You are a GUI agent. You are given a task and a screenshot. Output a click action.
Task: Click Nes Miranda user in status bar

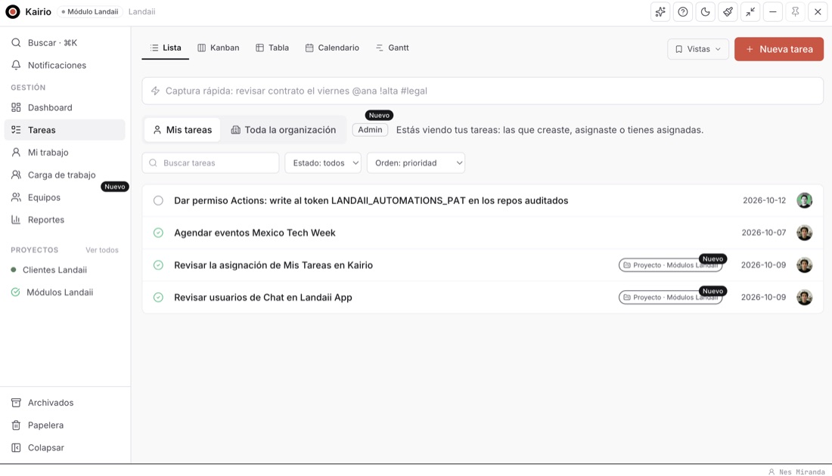pos(797,471)
